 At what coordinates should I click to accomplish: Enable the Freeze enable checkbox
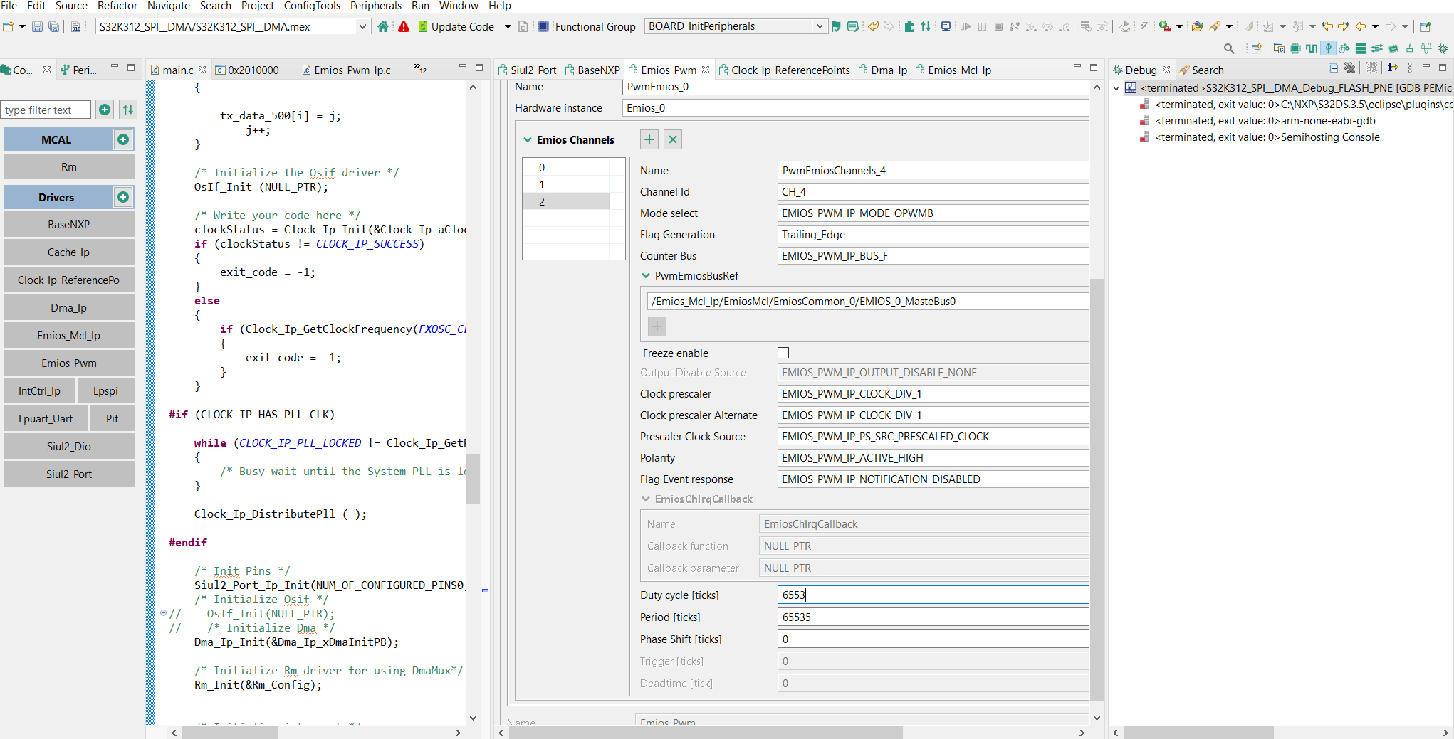[783, 353]
